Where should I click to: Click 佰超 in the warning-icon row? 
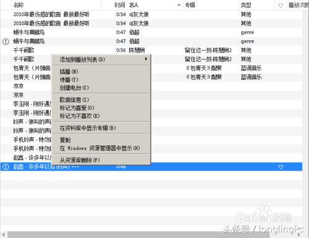[x=134, y=41]
